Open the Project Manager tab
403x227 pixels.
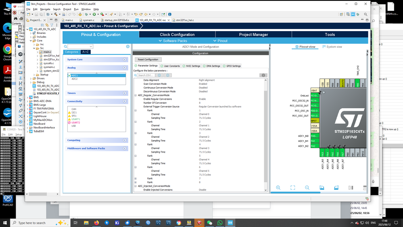pos(253,34)
